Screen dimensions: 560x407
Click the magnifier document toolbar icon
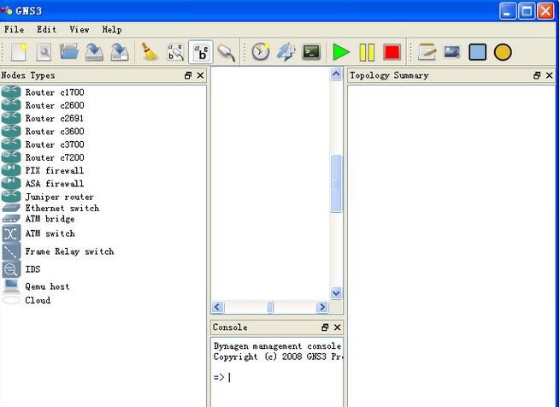tap(44, 52)
